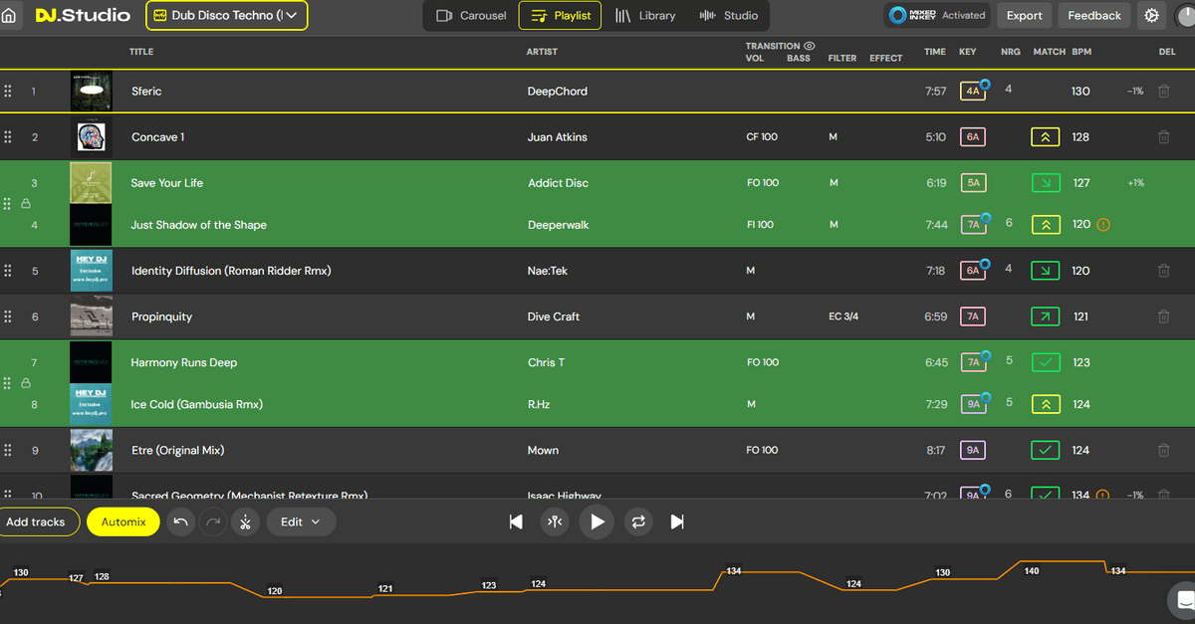This screenshot has height=624, width=1195.
Task: Click the split/scissors tool icon
Action: click(x=245, y=521)
